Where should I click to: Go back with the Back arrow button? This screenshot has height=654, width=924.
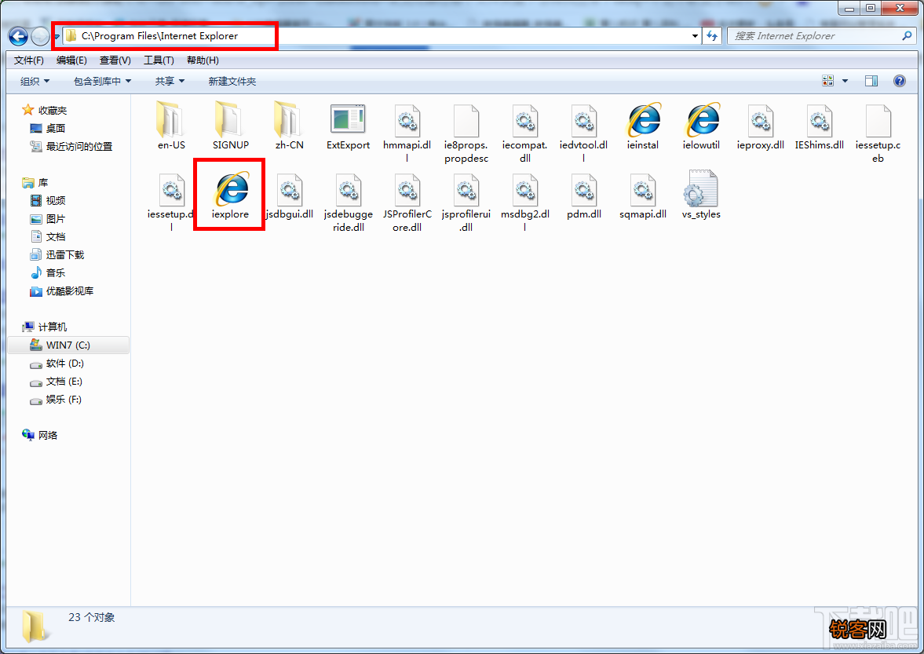click(18, 37)
